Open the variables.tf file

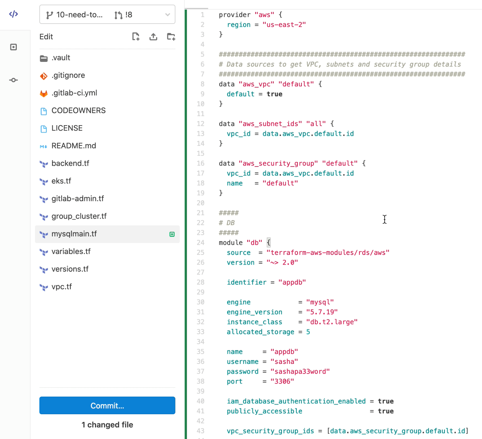point(71,251)
